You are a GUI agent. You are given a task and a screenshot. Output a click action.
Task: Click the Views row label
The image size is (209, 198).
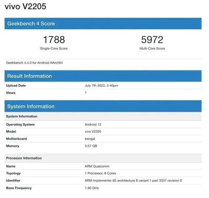point(11,93)
